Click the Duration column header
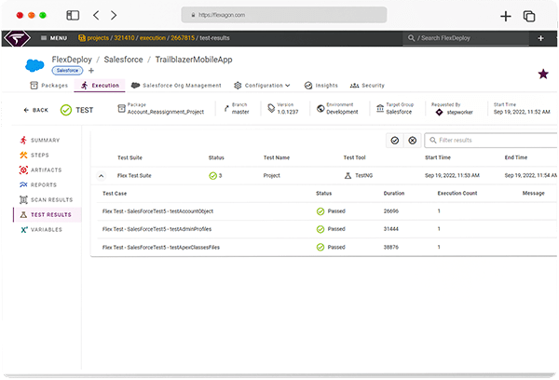 [394, 193]
